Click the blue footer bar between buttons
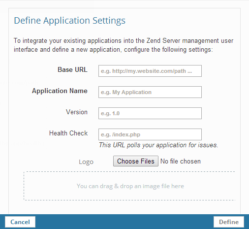249x229 pixels. 124,222
